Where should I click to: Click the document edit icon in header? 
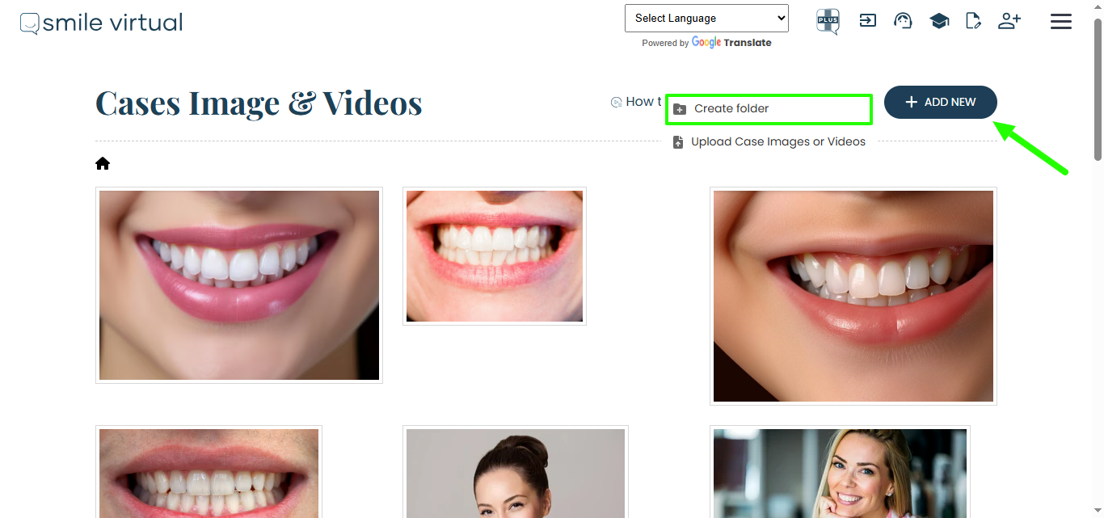[x=974, y=21]
